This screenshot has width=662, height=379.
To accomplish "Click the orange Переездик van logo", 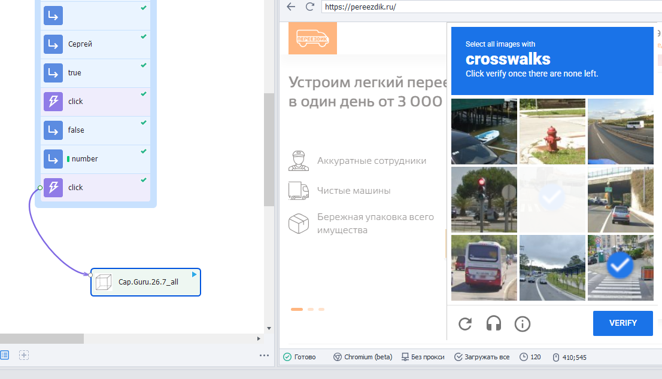I will tap(312, 38).
